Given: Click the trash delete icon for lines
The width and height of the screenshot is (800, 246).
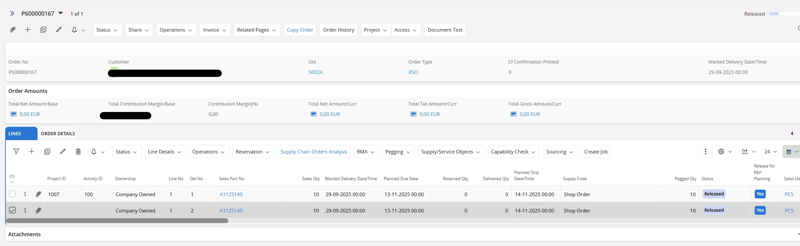Looking at the screenshot, I should pyautogui.click(x=78, y=152).
